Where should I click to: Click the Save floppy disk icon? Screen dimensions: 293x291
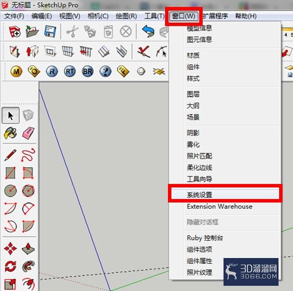(50, 31)
